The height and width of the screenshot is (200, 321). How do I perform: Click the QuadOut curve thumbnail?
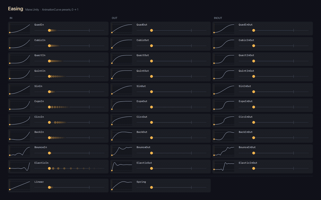click(122, 28)
